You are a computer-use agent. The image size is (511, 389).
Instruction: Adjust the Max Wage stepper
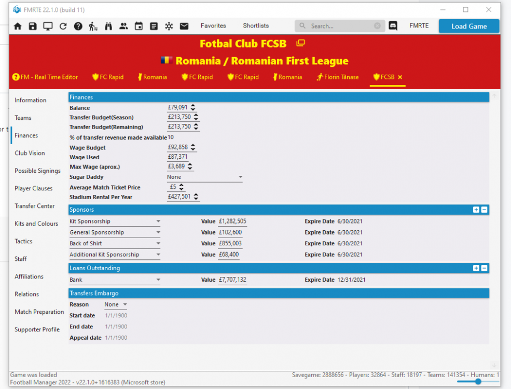(x=190, y=166)
